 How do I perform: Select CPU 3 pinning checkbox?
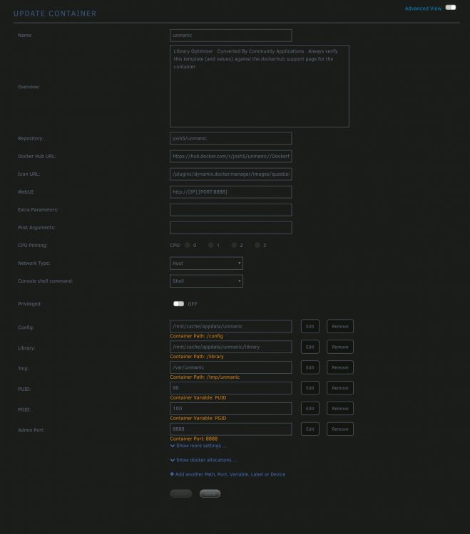tap(257, 245)
